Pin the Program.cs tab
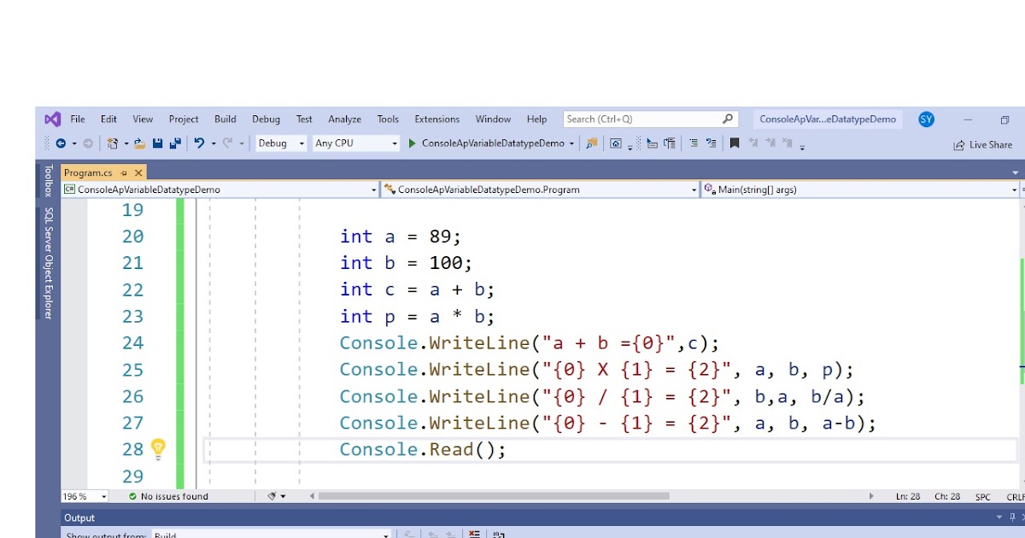This screenshot has height=538, width=1025. point(123,172)
